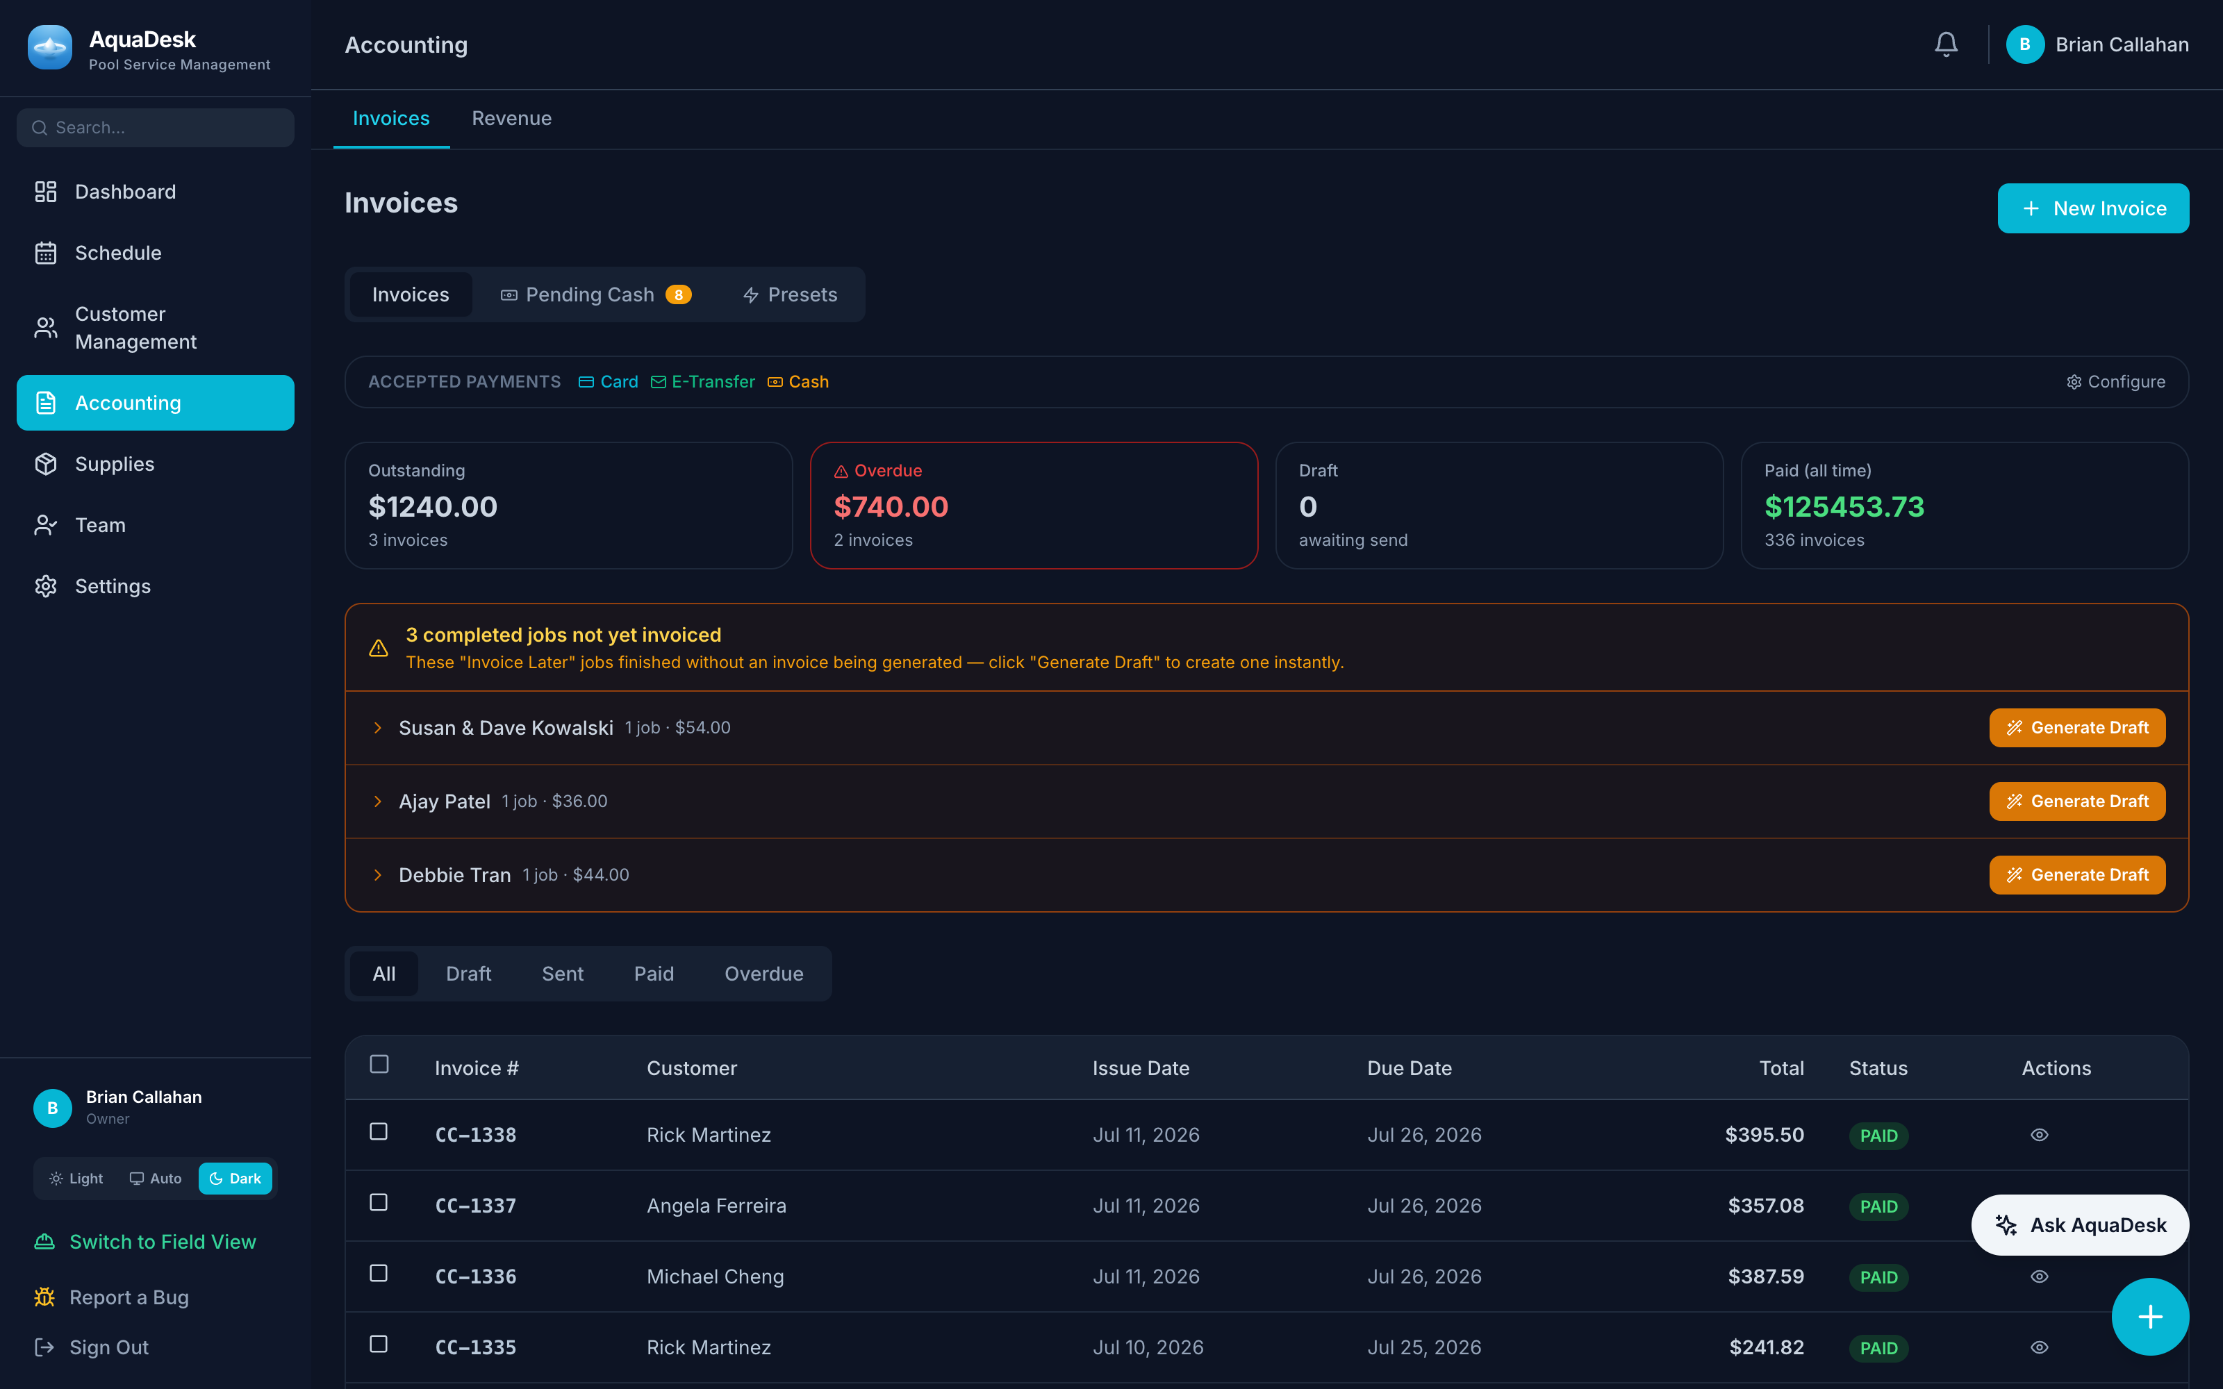Switch theme to Dark
Screen dimensions: 2223x1389
click(x=235, y=1179)
